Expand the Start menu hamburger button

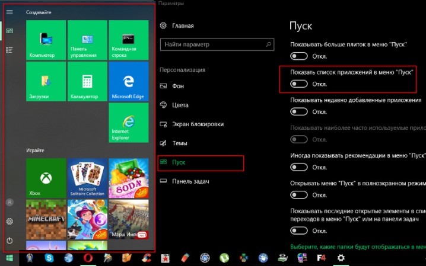(x=9, y=12)
